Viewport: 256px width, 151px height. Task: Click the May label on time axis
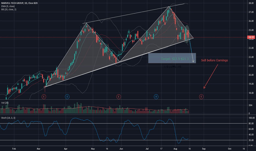tap(93, 149)
